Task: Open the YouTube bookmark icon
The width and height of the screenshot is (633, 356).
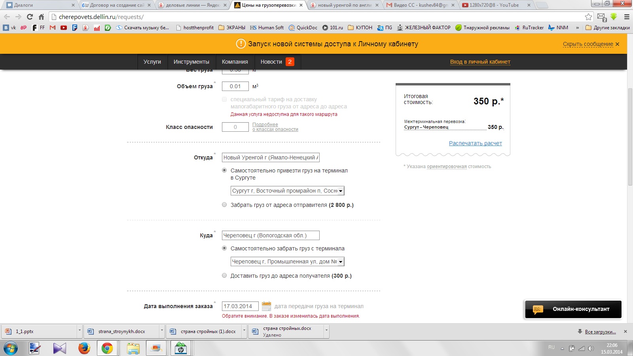Action: [x=64, y=28]
